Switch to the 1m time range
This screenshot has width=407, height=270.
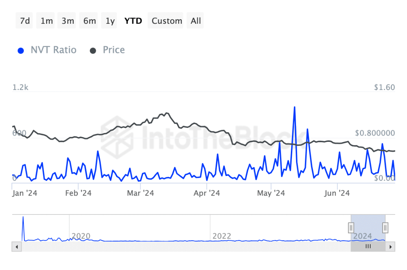[46, 21]
